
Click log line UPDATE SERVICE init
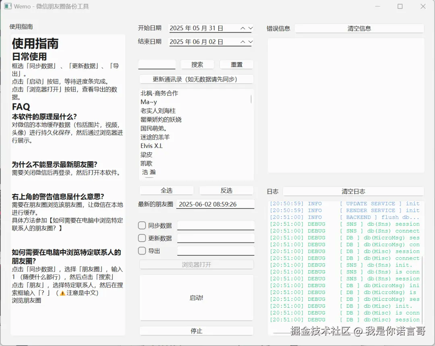[344, 204]
